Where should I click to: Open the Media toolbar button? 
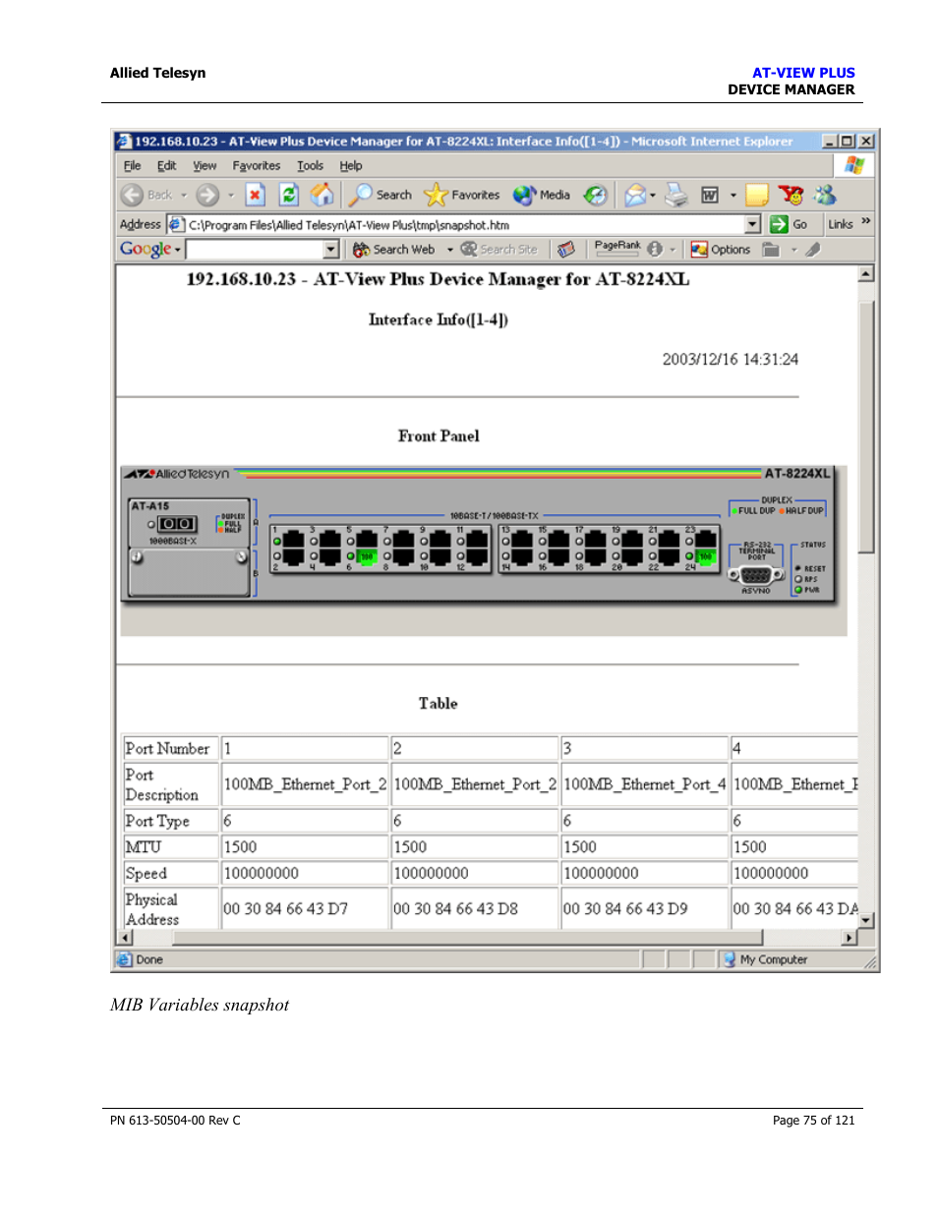(542, 195)
